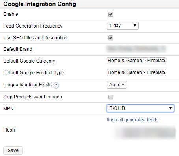Click the Flush row label

pos(9,130)
